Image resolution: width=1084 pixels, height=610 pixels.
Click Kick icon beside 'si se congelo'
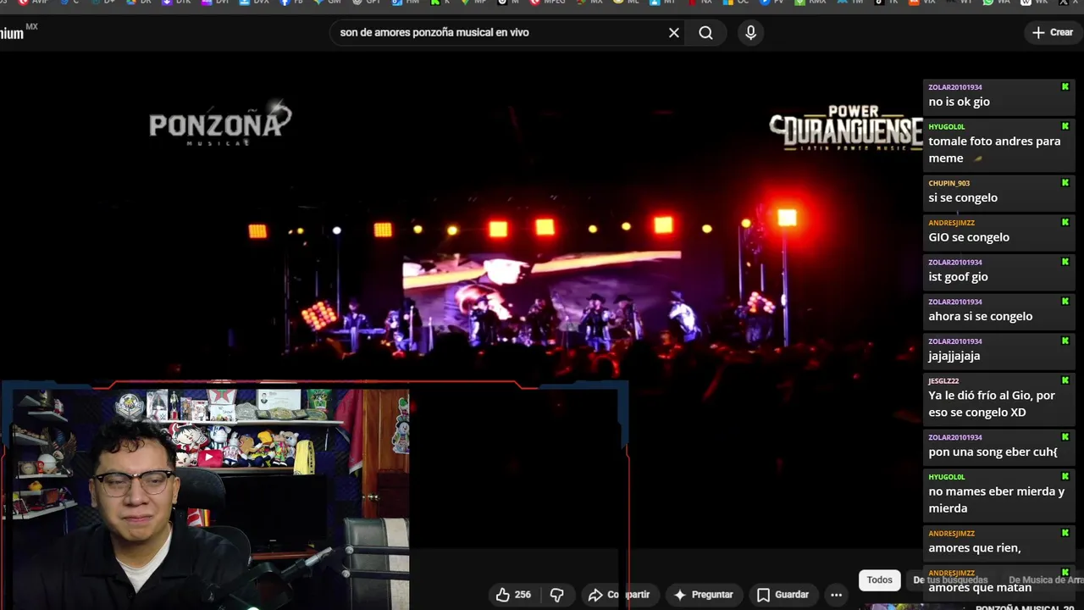point(1065,182)
